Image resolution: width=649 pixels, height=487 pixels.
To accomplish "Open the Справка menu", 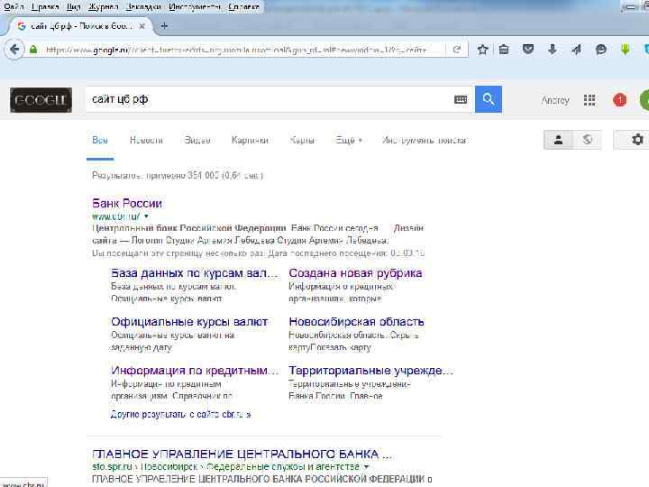I will pyautogui.click(x=243, y=7).
